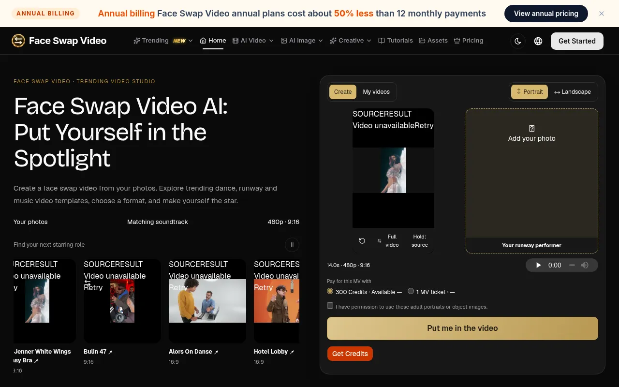This screenshot has height=387, width=619.
Task: Expand the AI Image dropdown chevron
Action: (x=321, y=41)
